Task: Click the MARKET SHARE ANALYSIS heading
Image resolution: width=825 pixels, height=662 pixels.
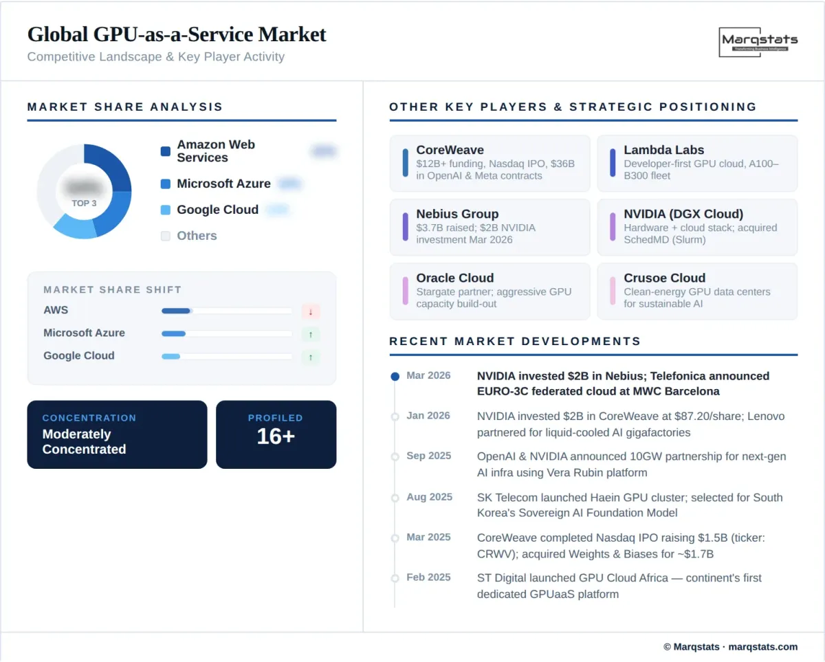Action: click(125, 107)
